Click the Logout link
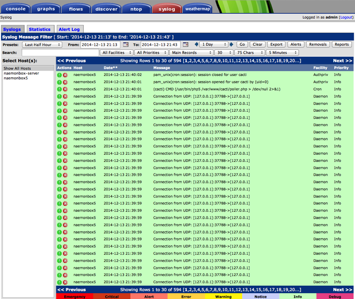Viewport: 355px width, 299px height. click(x=346, y=17)
